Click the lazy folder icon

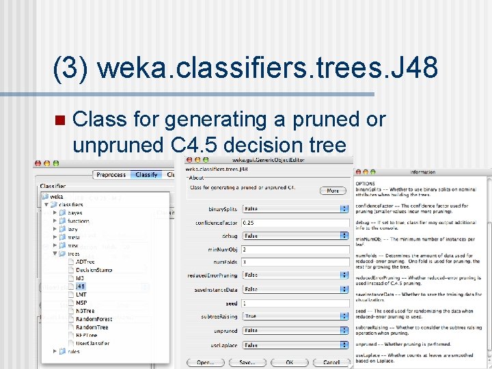[62, 229]
